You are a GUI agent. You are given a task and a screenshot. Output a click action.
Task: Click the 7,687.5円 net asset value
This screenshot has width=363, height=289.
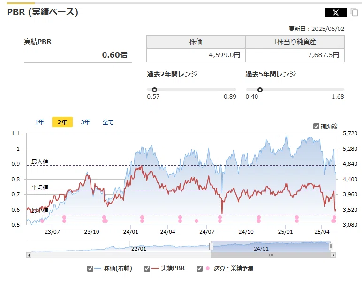(x=324, y=55)
